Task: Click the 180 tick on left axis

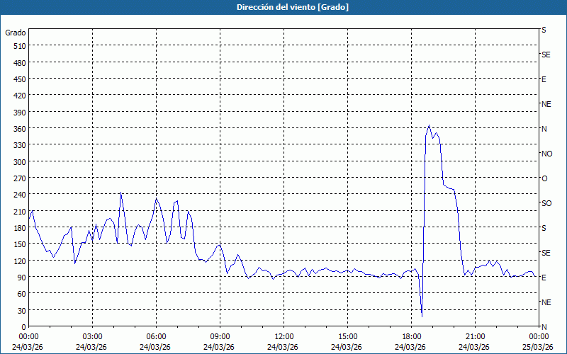Action: tap(17, 228)
